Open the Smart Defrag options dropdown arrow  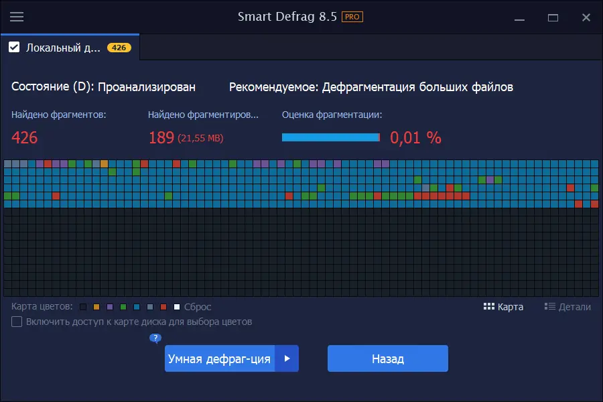287,358
